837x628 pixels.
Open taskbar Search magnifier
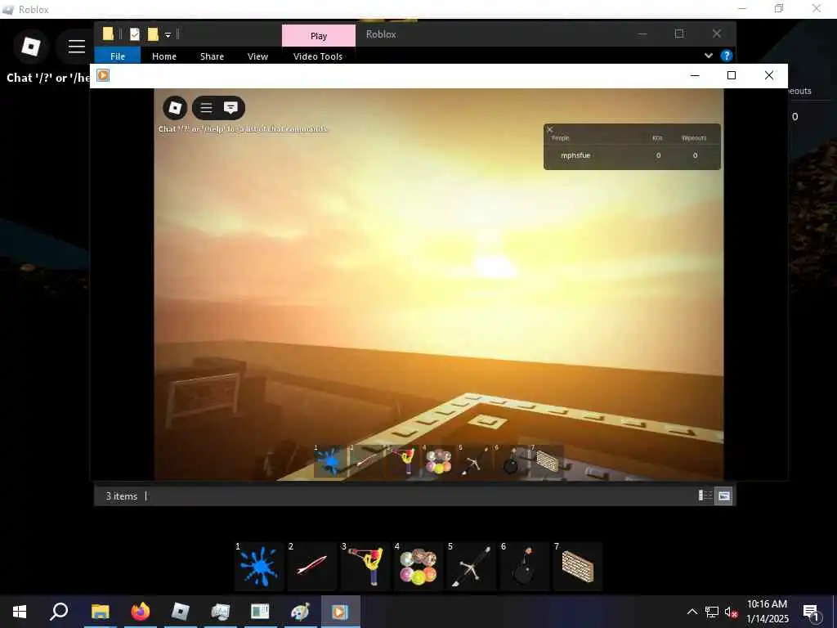tap(59, 612)
